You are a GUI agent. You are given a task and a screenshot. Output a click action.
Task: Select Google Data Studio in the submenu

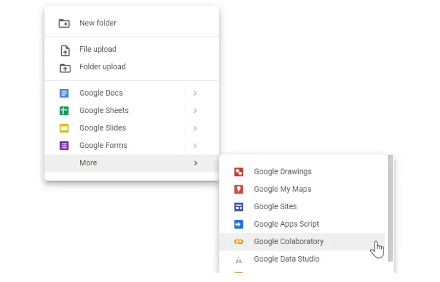coord(302,259)
